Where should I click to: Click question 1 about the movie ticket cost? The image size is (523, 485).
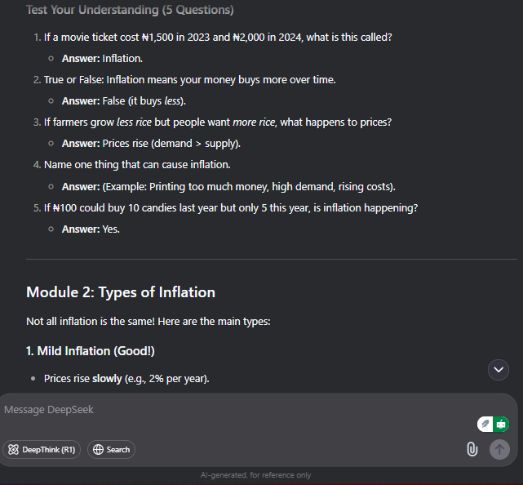218,37
